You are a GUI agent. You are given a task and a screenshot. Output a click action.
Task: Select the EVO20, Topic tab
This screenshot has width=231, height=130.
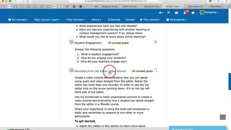[x=173, y=6]
